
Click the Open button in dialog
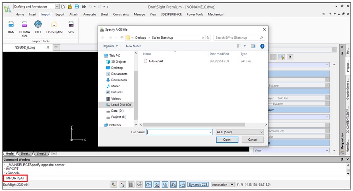pos(227,140)
